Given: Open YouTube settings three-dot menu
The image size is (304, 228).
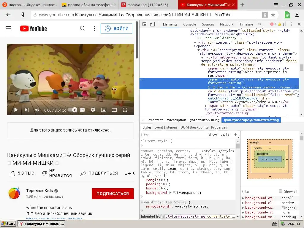Looking at the screenshot, I should [95, 28].
